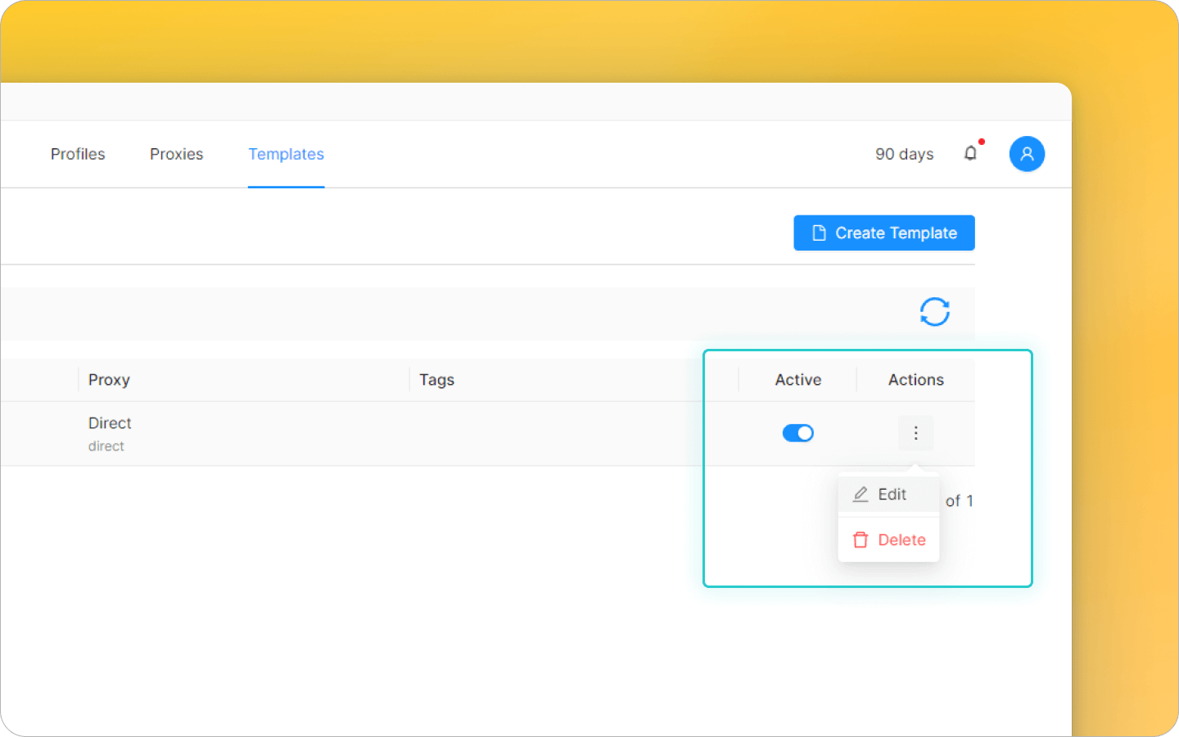
Task: Click the 90 days label
Action: point(904,154)
